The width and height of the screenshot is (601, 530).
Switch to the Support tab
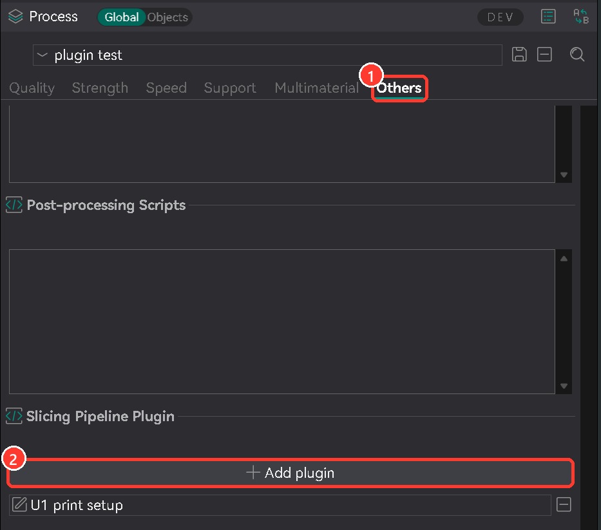(230, 88)
